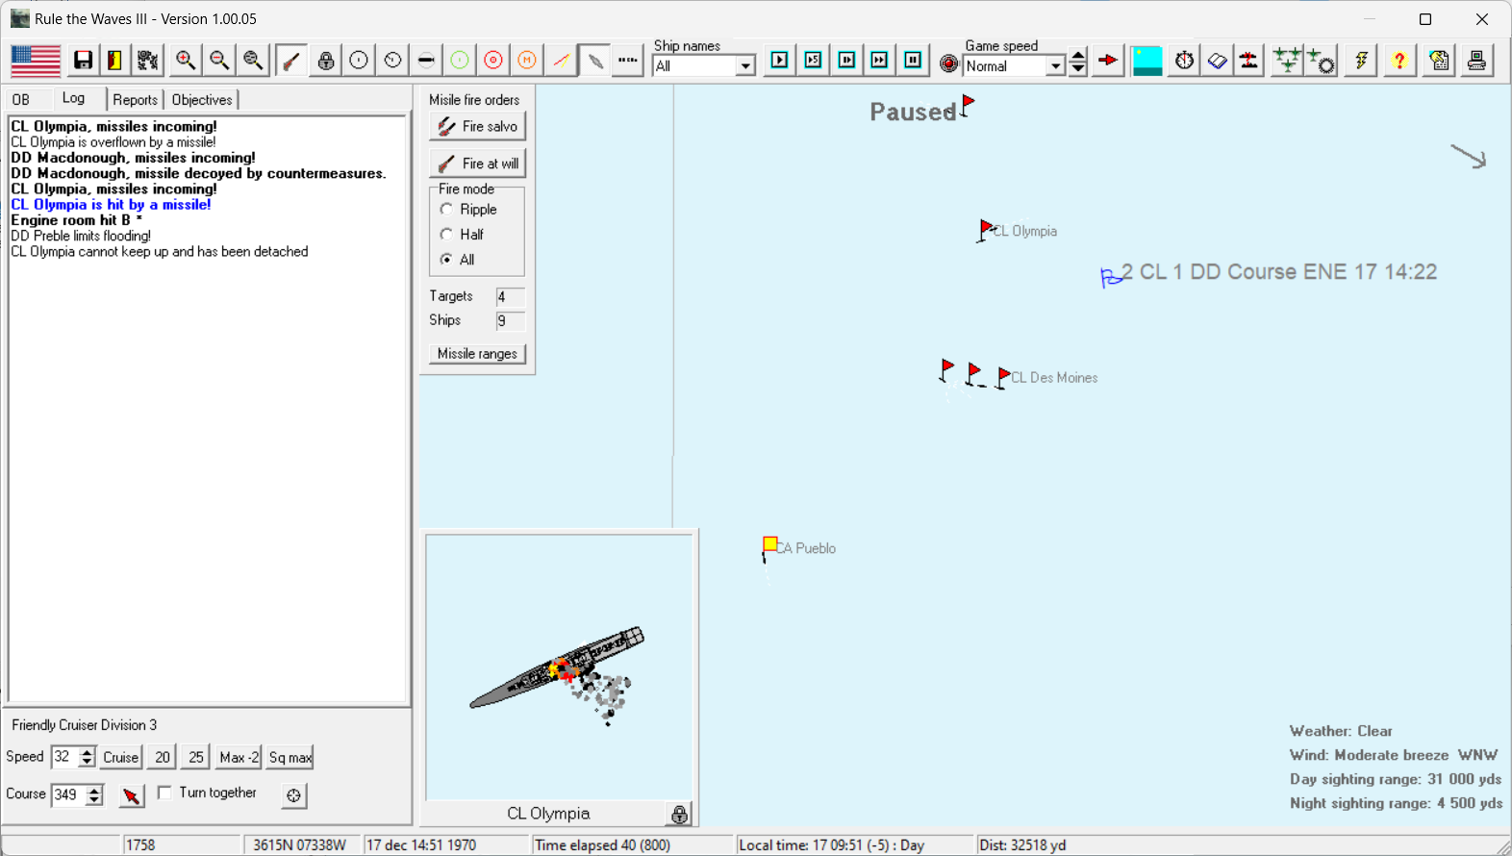Switch to the Reports tab
The image size is (1512, 856).
tap(135, 100)
